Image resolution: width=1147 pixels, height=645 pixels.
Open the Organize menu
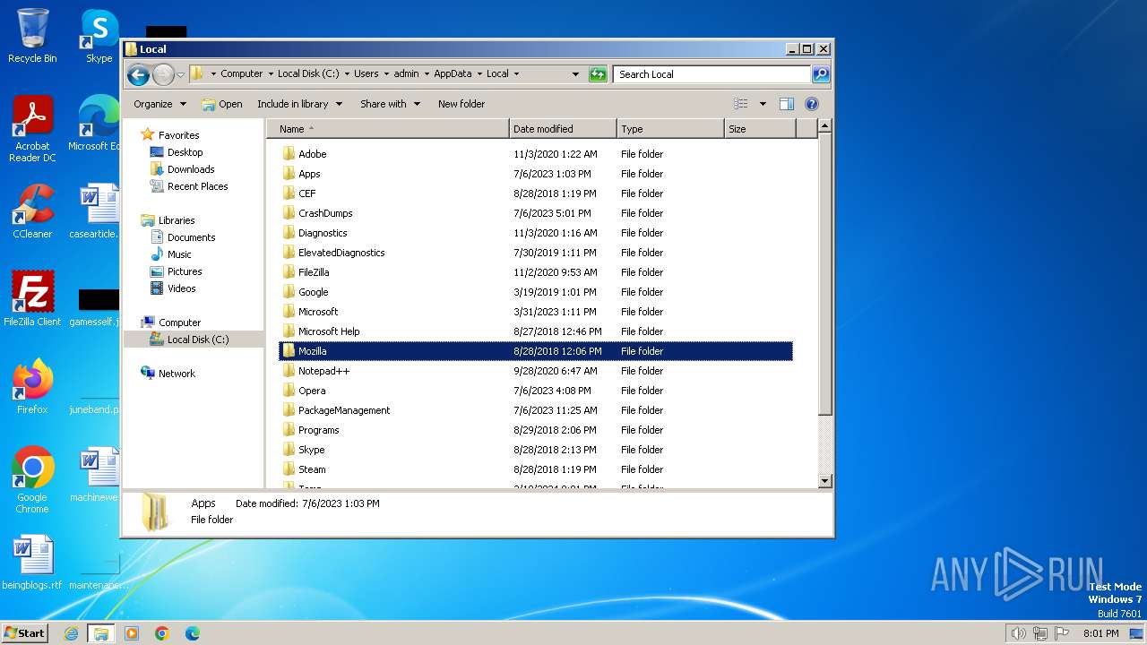click(160, 104)
